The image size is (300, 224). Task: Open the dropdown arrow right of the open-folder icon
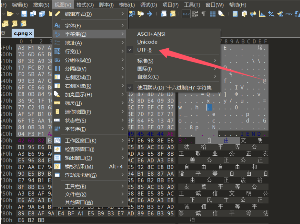17,14
